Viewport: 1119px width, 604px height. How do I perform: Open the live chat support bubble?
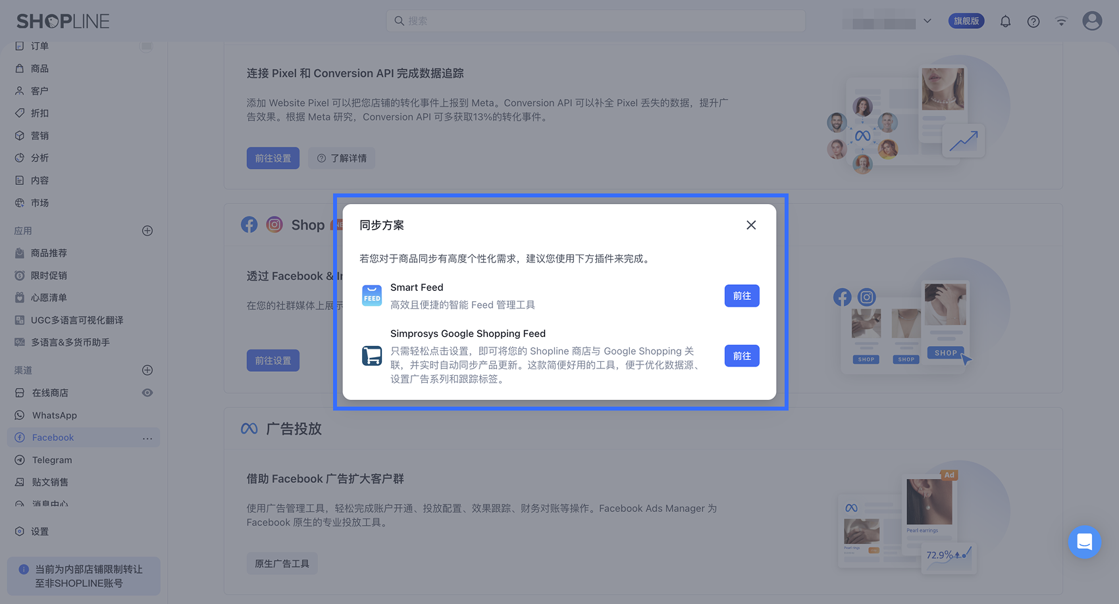click(1085, 542)
